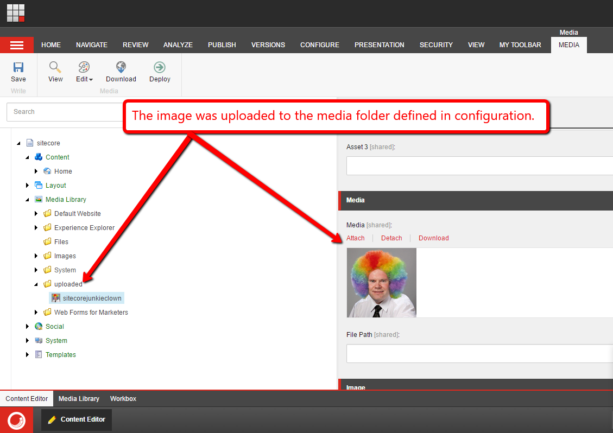Image resolution: width=613 pixels, height=433 pixels.
Task: Expand the Templates tree node
Action: click(x=28, y=355)
